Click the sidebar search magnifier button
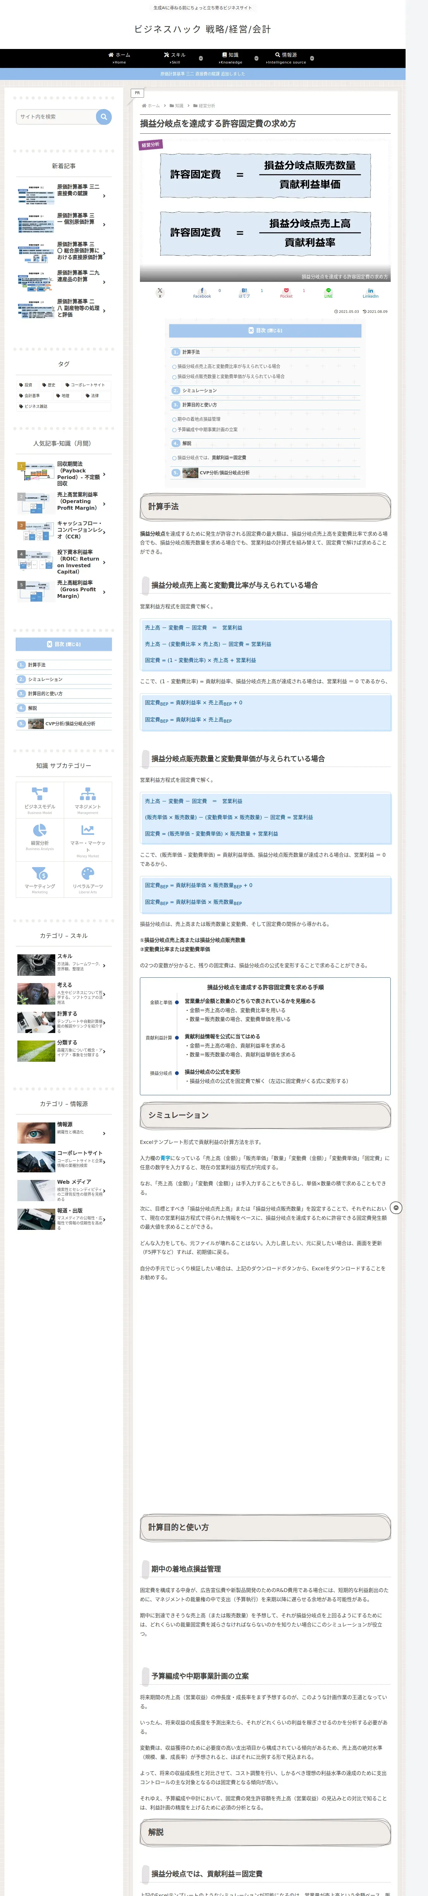428x1896 pixels. (104, 116)
